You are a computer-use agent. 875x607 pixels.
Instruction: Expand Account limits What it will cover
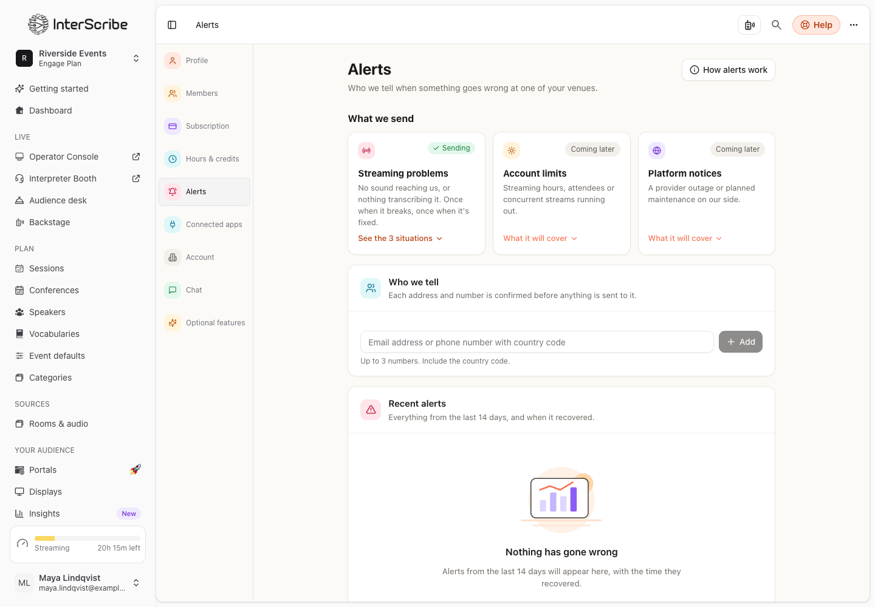(x=540, y=239)
